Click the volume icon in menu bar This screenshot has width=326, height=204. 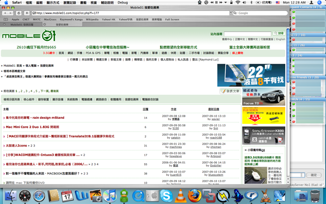[244, 3]
